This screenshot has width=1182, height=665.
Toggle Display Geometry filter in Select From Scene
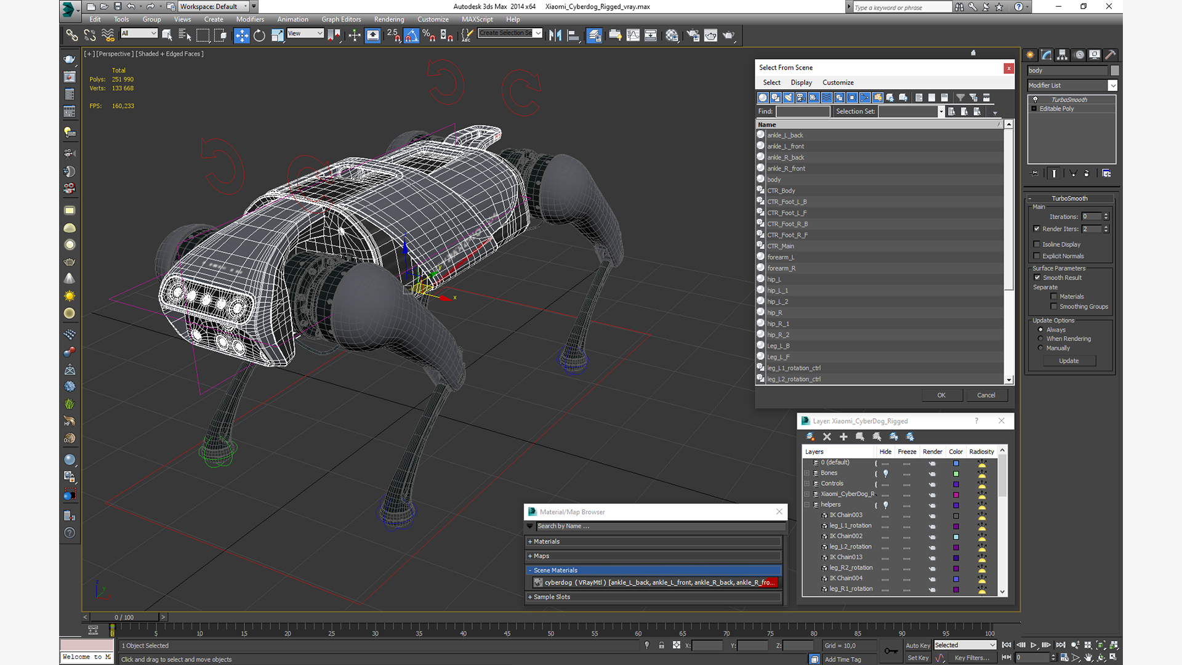[763, 97]
